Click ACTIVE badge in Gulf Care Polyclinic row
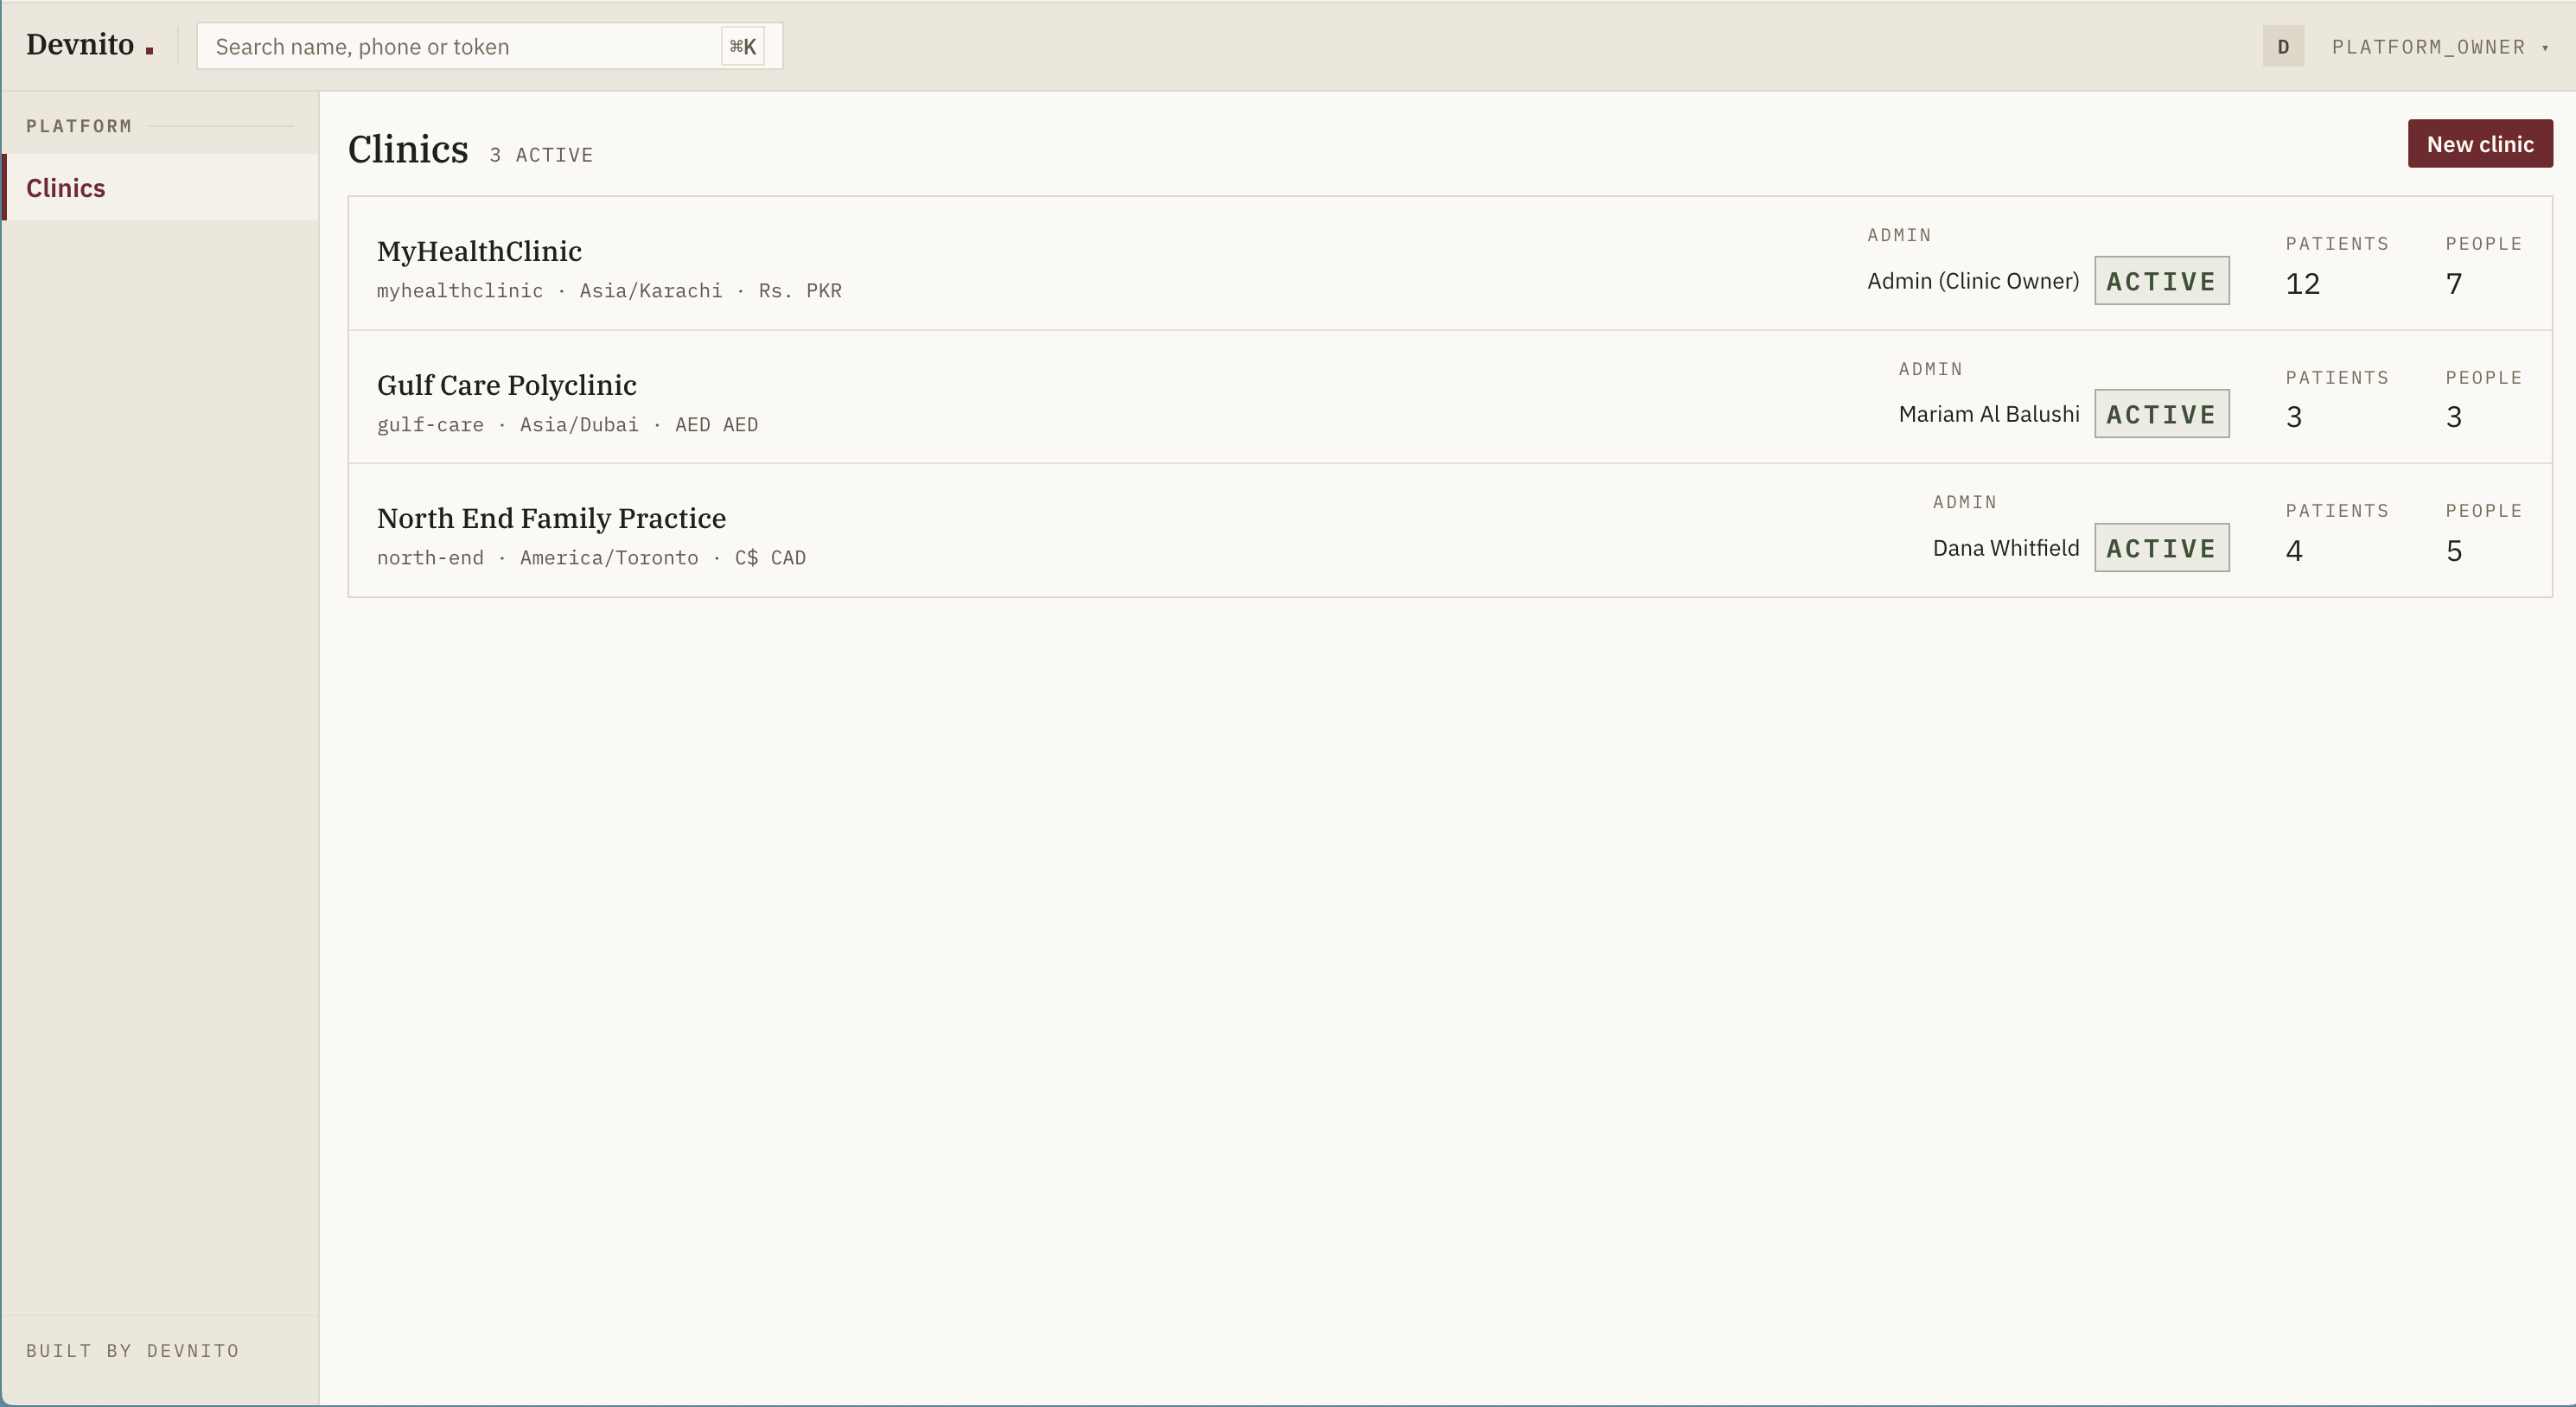 [2162, 414]
